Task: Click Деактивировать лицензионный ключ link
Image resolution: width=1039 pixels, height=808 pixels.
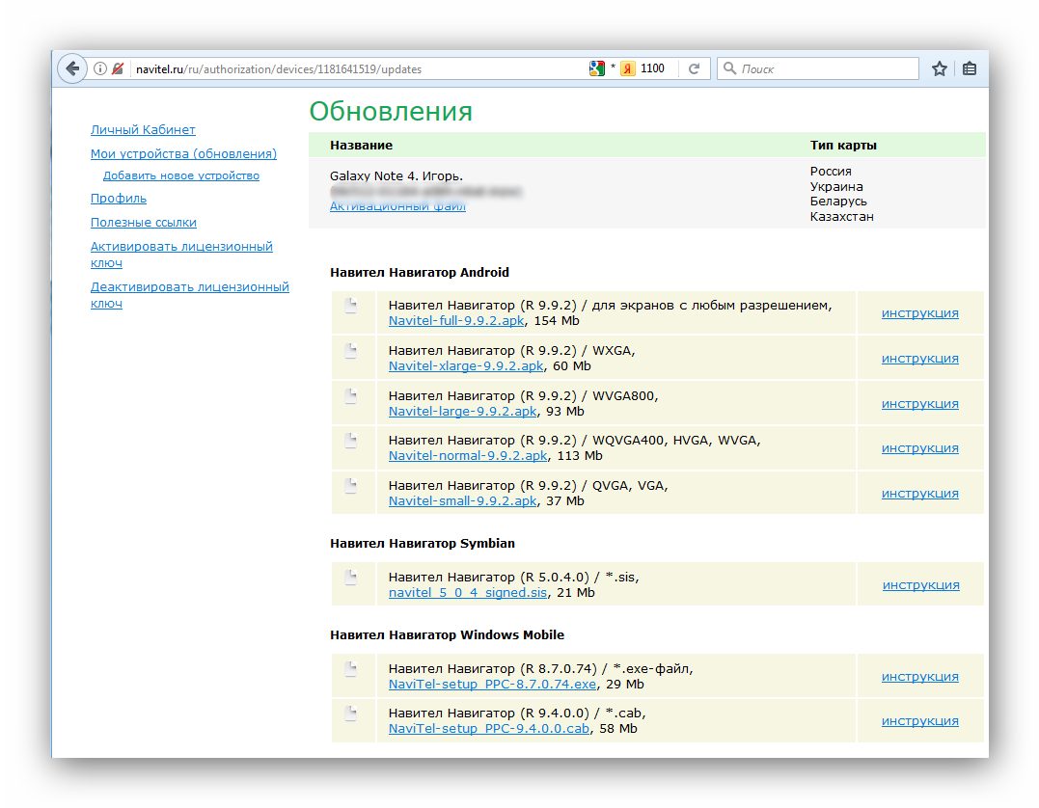Action: click(189, 295)
